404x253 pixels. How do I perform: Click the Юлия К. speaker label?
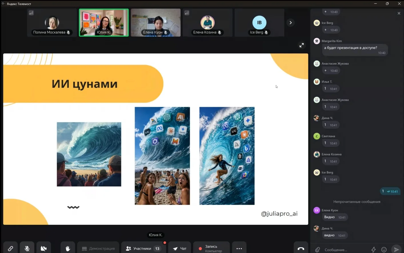155,235
